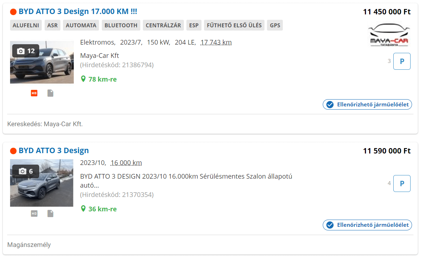
Task: Select the ALUFELNI feature tag
Action: tap(26, 26)
